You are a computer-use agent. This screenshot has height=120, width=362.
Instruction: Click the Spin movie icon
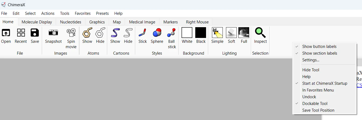(71, 33)
